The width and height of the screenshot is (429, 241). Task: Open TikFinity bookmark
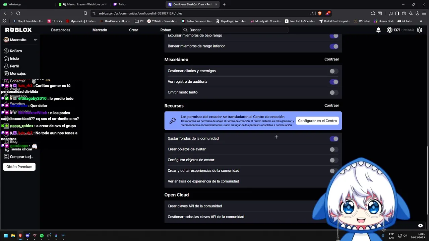tap(55, 21)
